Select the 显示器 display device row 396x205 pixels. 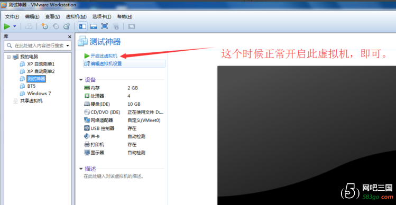tap(124, 153)
